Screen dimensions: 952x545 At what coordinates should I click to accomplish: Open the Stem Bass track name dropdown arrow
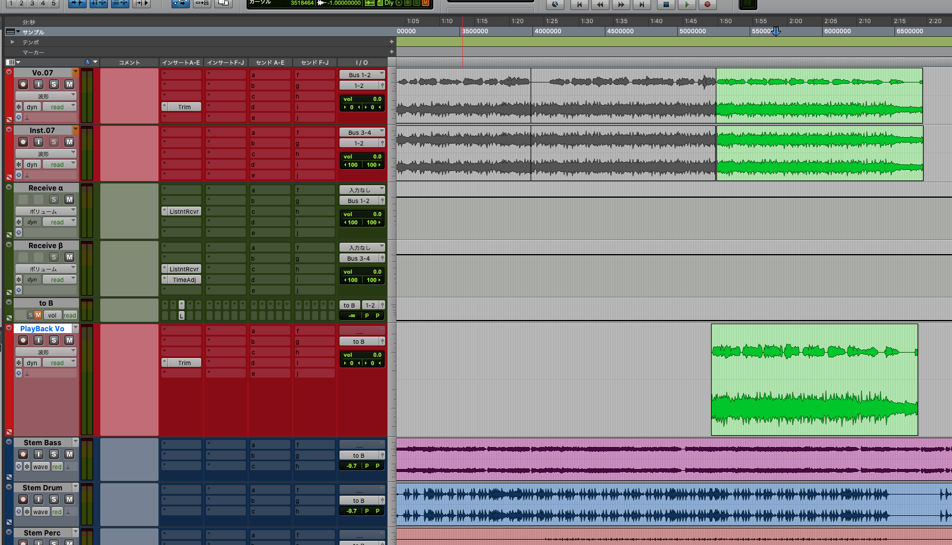75,442
